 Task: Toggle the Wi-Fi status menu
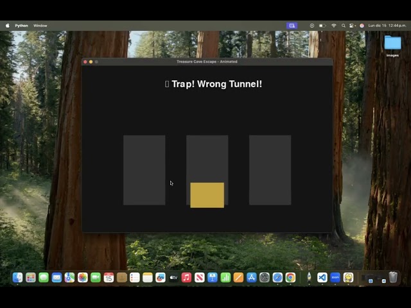click(x=334, y=26)
